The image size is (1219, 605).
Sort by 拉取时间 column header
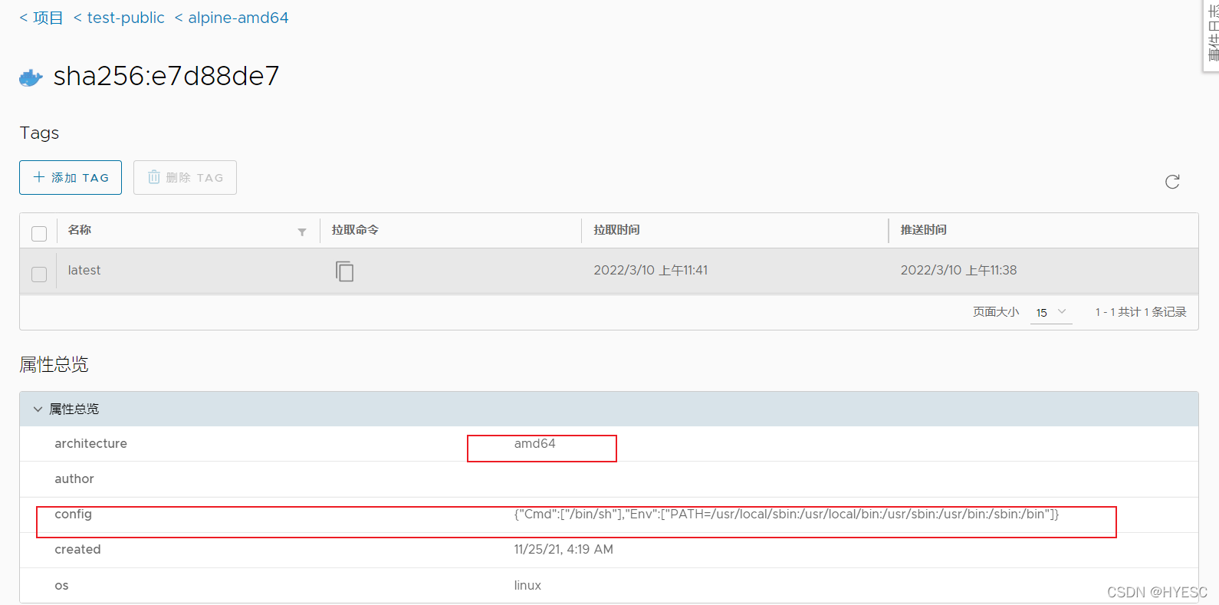point(616,229)
